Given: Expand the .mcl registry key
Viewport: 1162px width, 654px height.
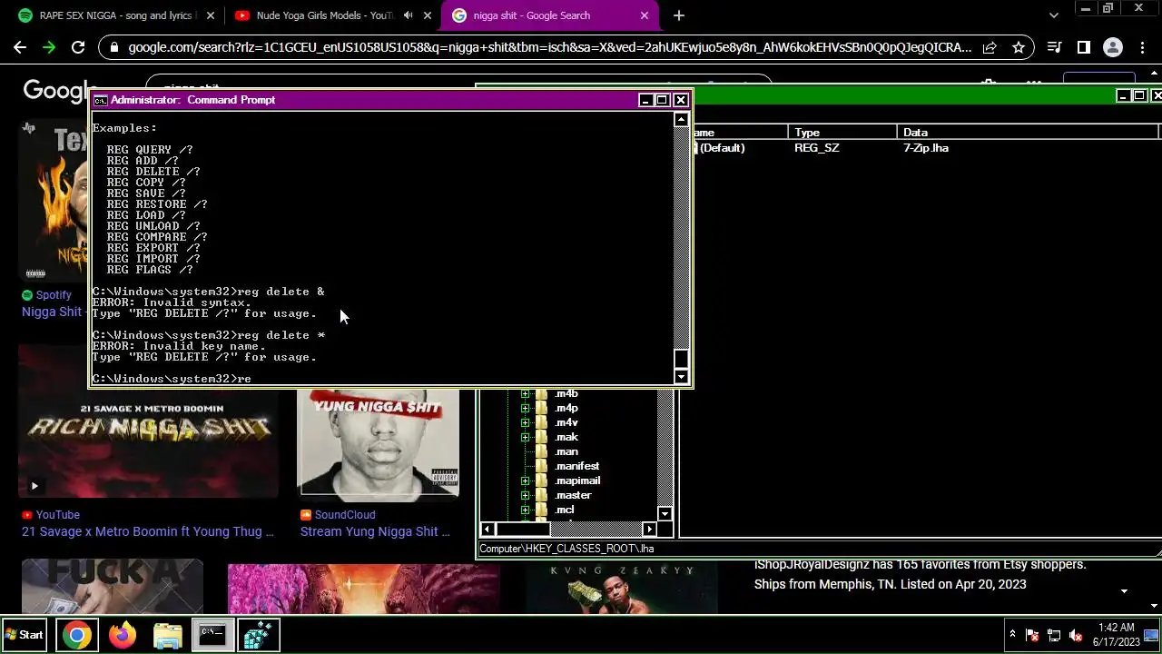Looking at the screenshot, I should (x=525, y=510).
